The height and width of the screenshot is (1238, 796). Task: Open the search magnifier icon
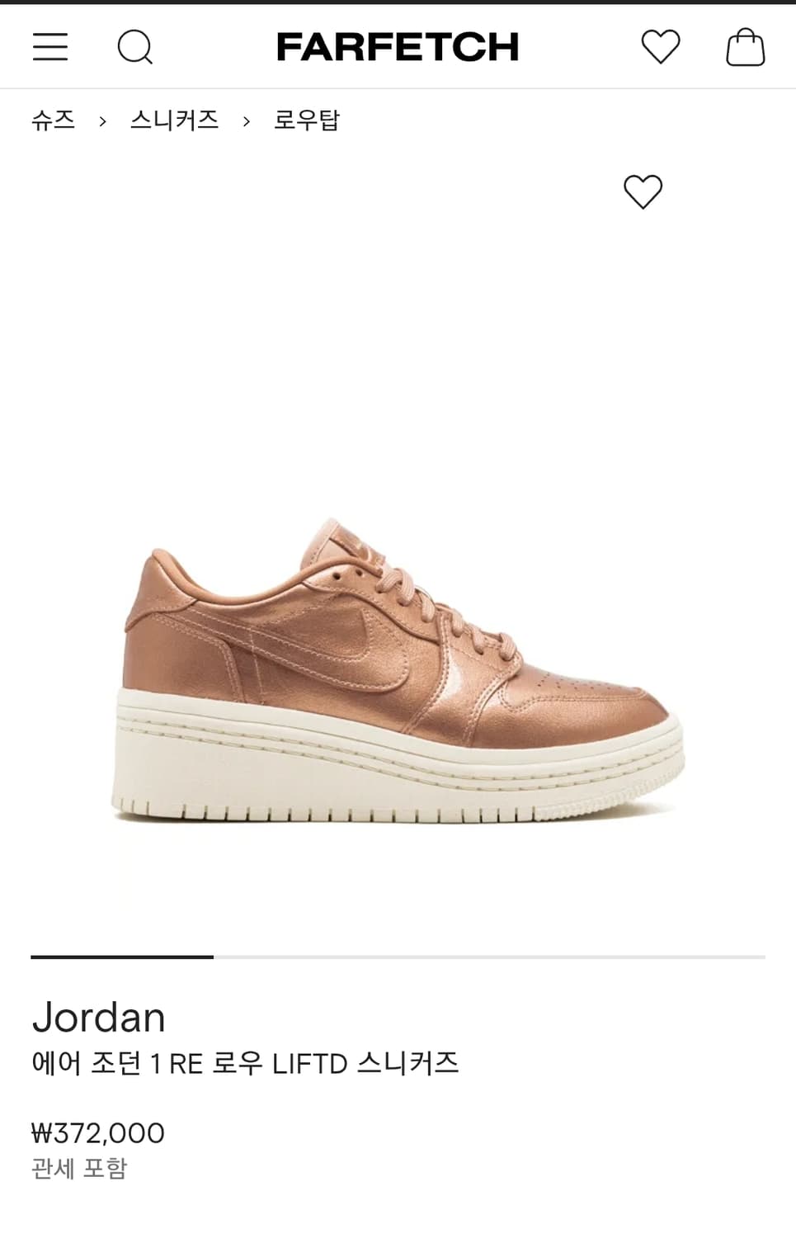coord(135,47)
